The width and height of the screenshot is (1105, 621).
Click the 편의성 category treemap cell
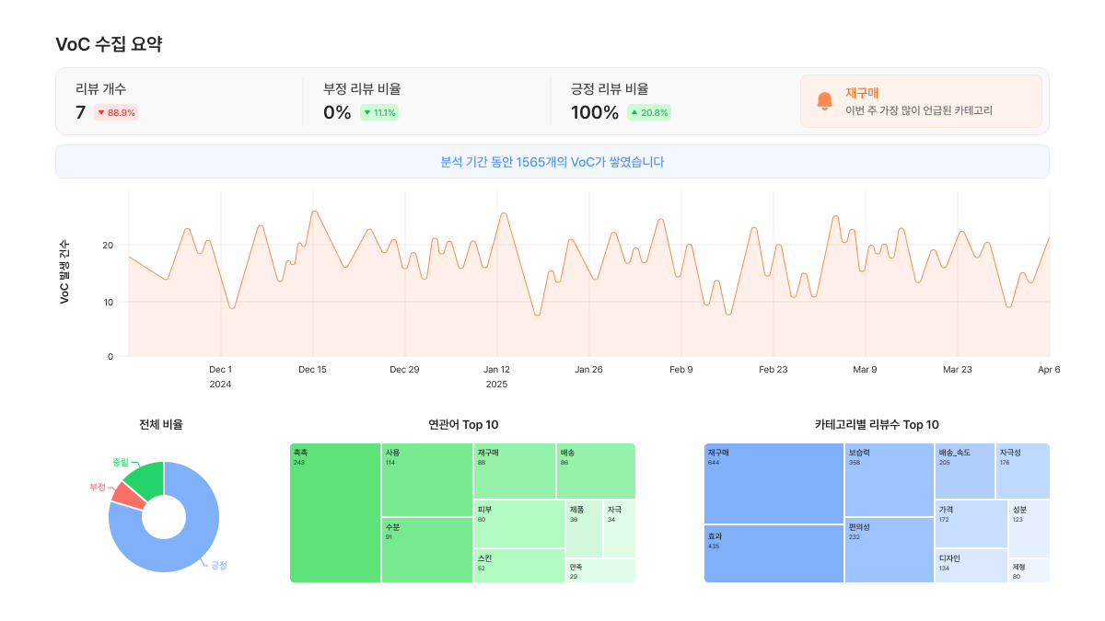click(889, 549)
